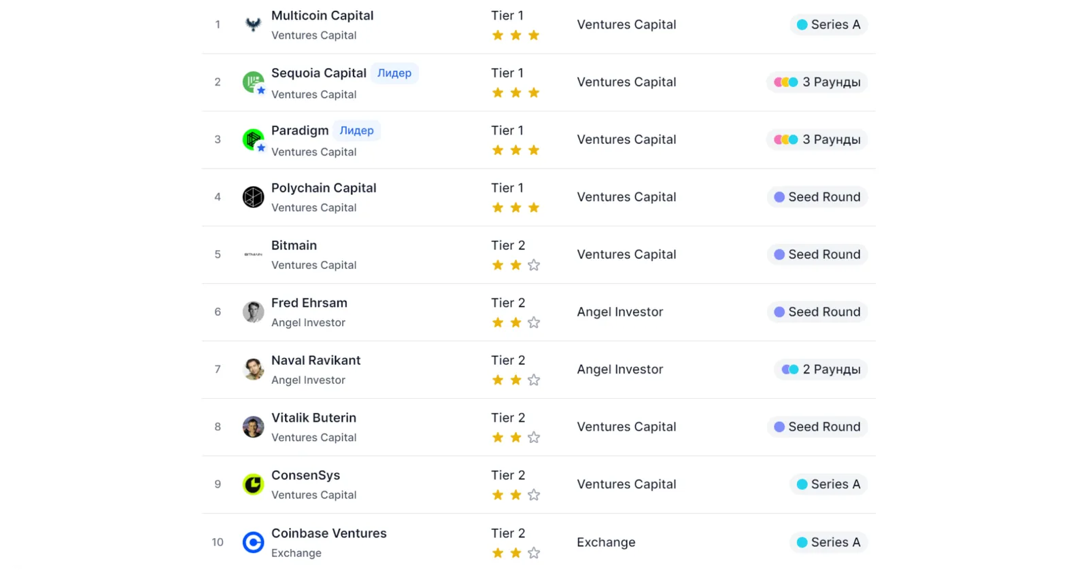Open Fred Ehrsam's profile photo

click(253, 312)
